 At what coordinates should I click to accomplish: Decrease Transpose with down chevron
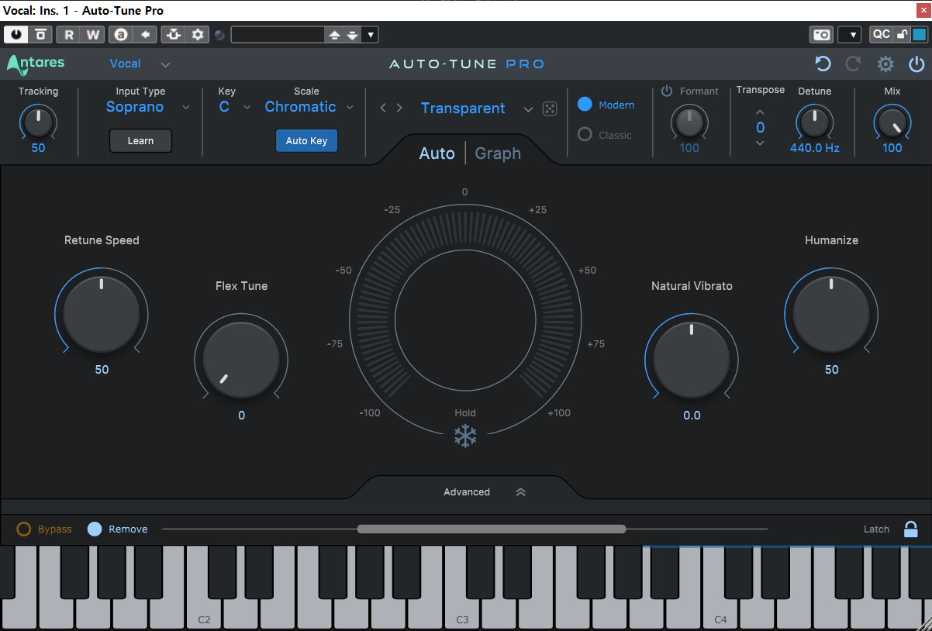(x=761, y=143)
